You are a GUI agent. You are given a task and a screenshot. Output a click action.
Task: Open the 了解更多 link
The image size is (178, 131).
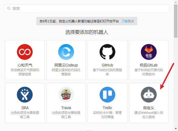(x=128, y=21)
